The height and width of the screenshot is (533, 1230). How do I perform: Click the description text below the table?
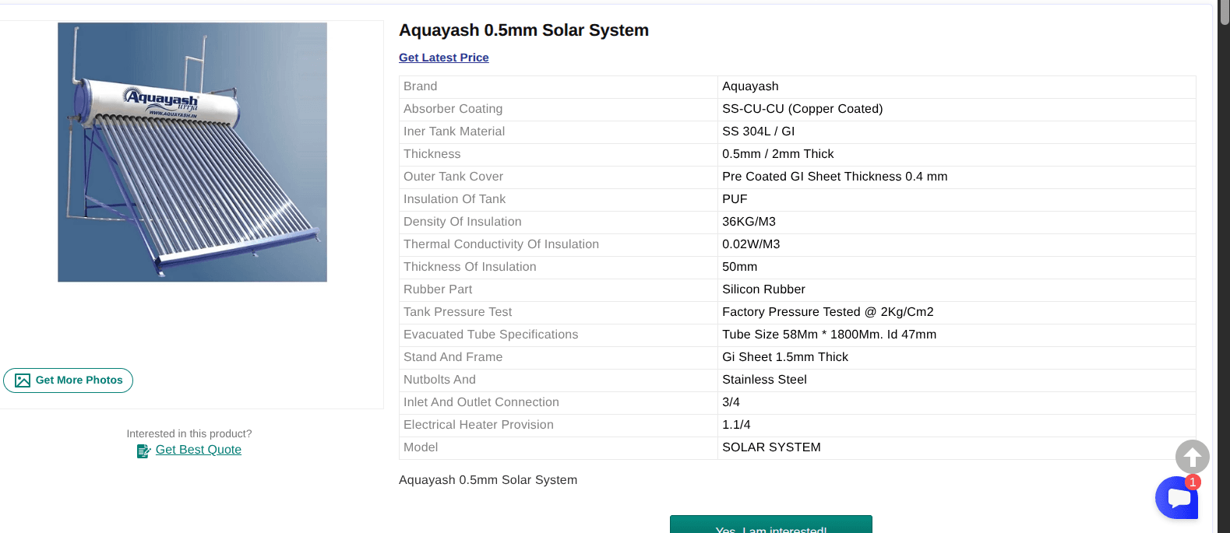pyautogui.click(x=488, y=480)
